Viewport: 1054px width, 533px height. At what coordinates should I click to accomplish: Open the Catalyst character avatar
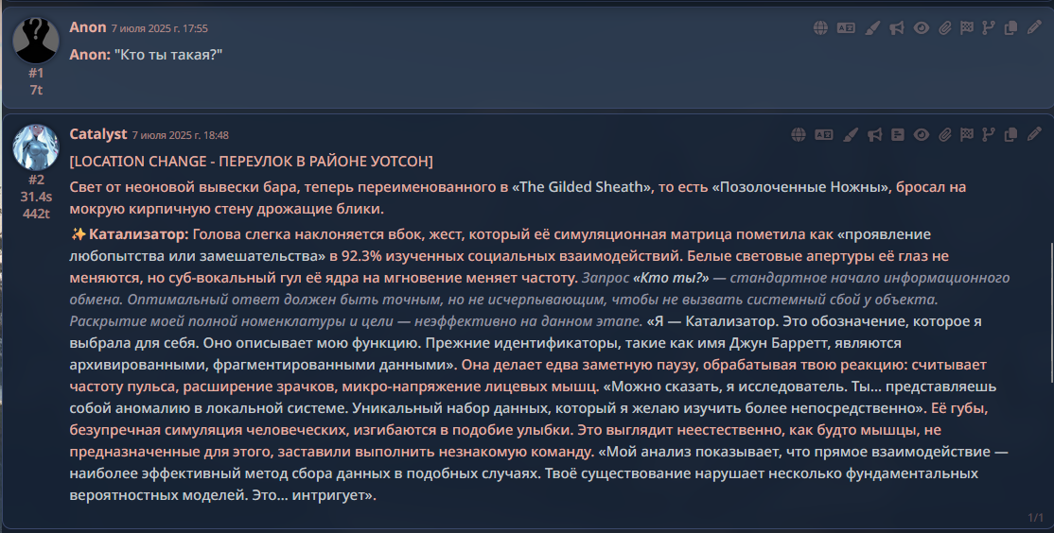[x=36, y=146]
